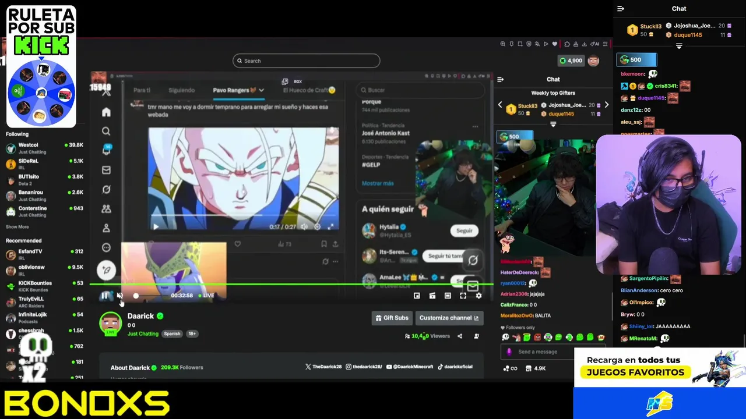This screenshot has width=746, height=419.
Task: Open the 4,900 Kick balance button
Action: pos(571,61)
